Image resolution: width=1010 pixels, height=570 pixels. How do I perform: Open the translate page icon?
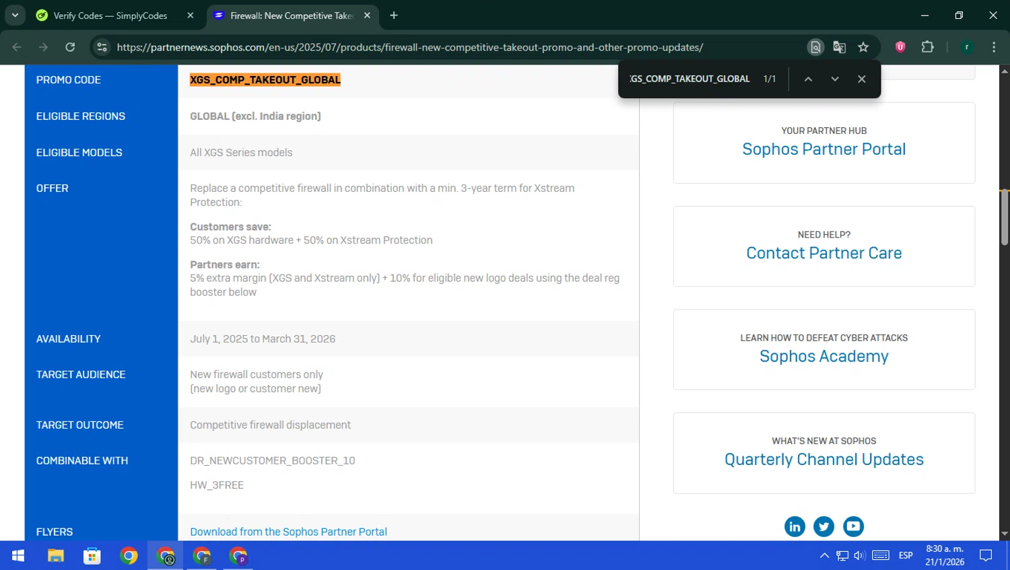pyautogui.click(x=839, y=47)
